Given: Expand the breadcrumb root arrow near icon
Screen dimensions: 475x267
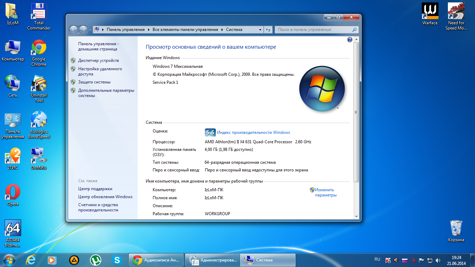Looking at the screenshot, I should point(103,30).
